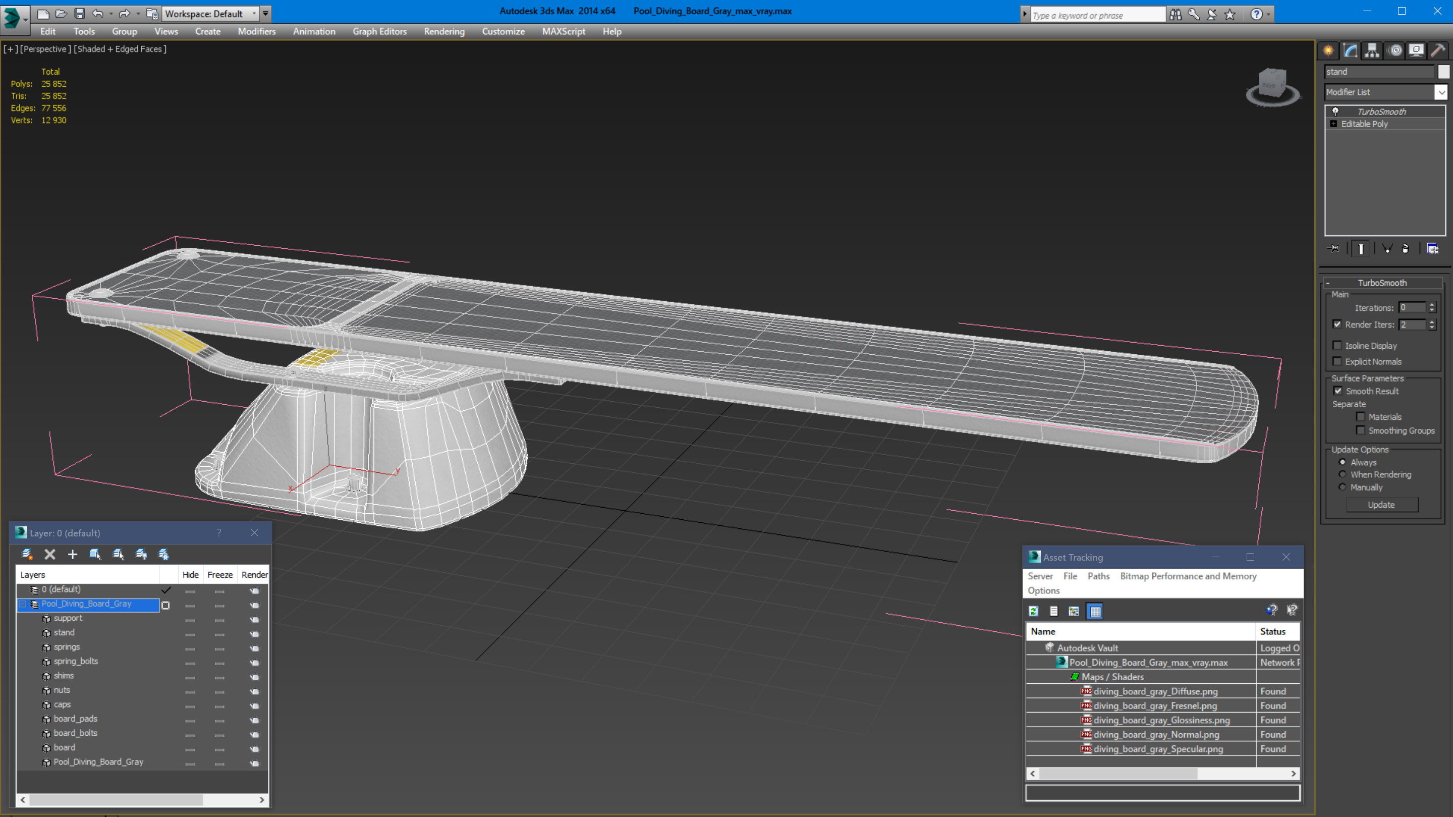The image size is (1453, 817).
Task: Open the Display command panel tab
Action: (1416, 51)
